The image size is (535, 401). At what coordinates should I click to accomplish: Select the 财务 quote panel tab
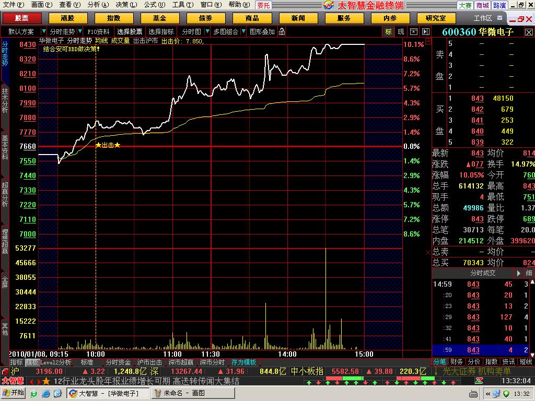point(457,362)
